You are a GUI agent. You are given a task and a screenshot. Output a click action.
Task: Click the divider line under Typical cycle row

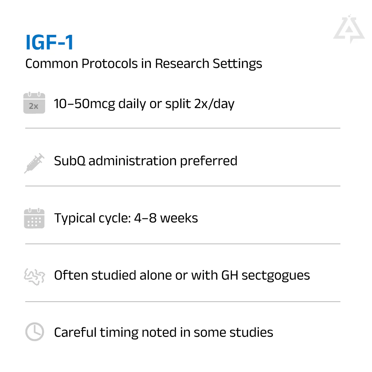[183, 244]
